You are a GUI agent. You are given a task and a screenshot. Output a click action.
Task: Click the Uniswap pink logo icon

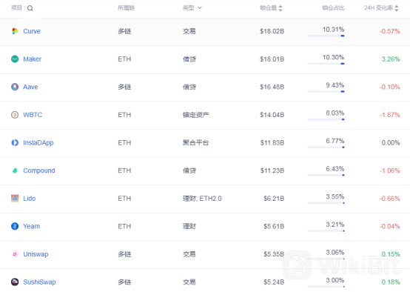tap(15, 254)
